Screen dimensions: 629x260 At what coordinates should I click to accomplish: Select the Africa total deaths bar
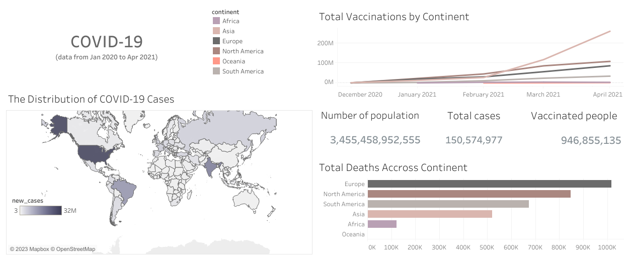tap(382, 224)
